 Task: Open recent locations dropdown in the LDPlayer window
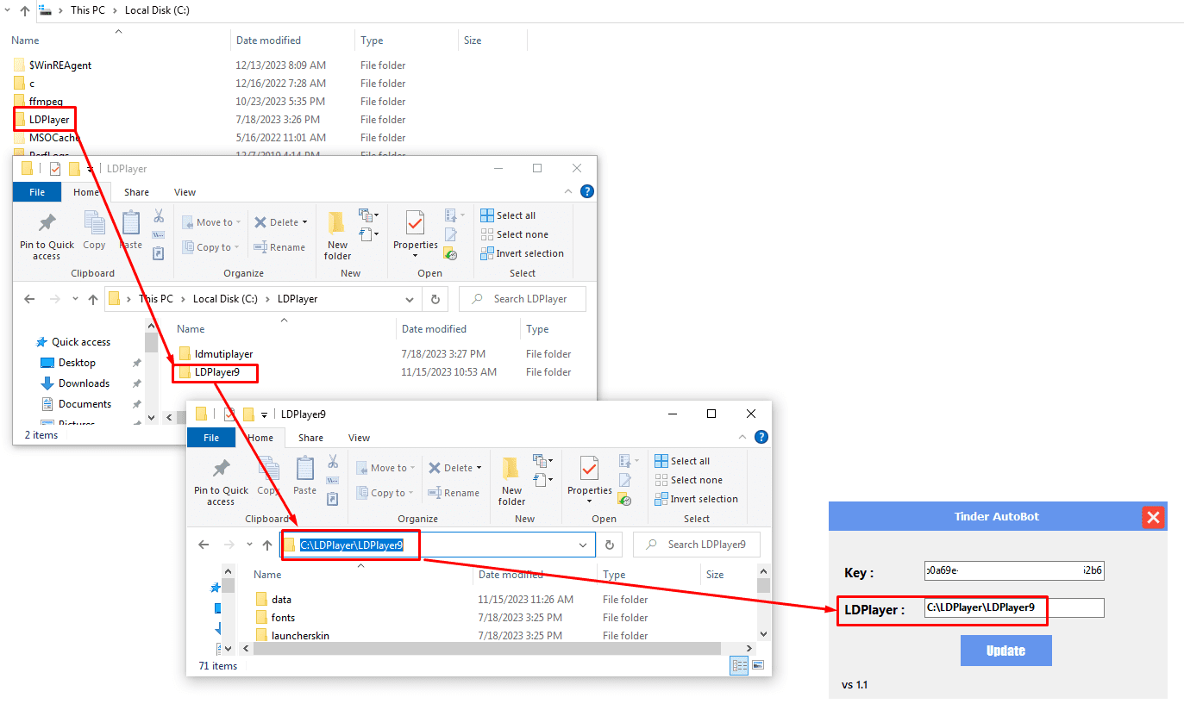[x=75, y=299]
